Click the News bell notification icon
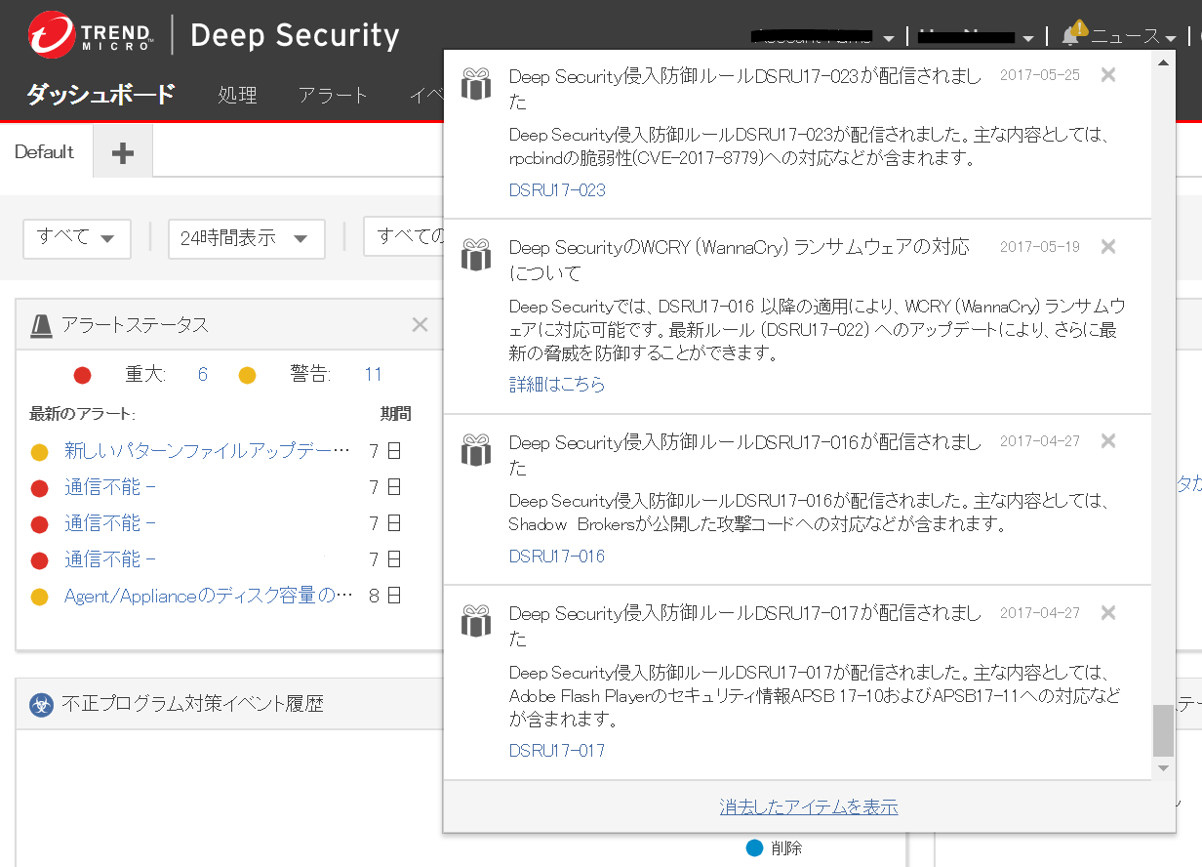This screenshot has width=1202, height=867. [1073, 36]
